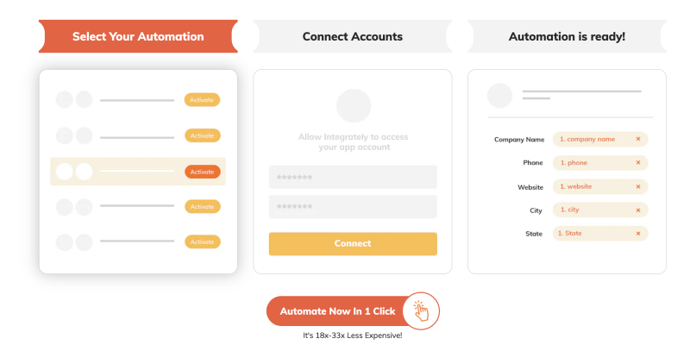Open the Automation is ready! step

pyautogui.click(x=567, y=37)
